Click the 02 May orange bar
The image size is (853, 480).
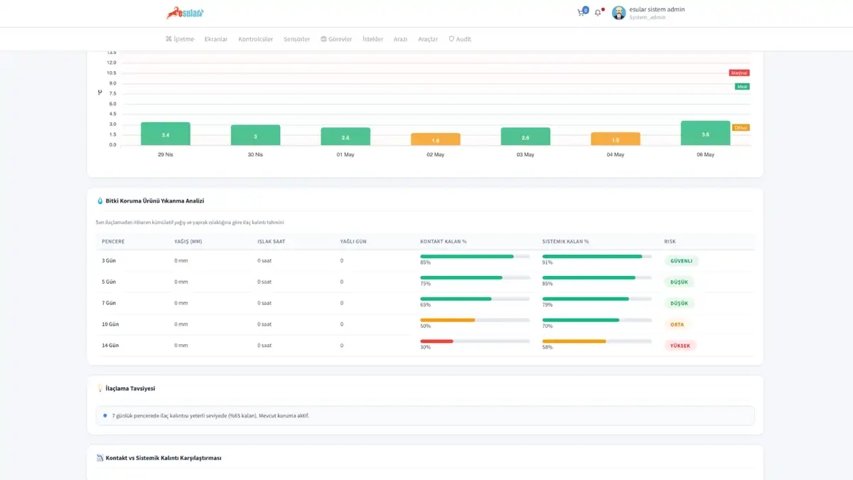coord(435,139)
